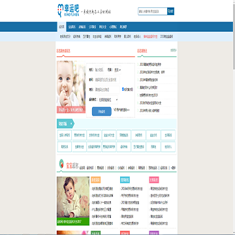Click the birth time input field
Viewport: 235px width, 235px height.
coord(107,80)
